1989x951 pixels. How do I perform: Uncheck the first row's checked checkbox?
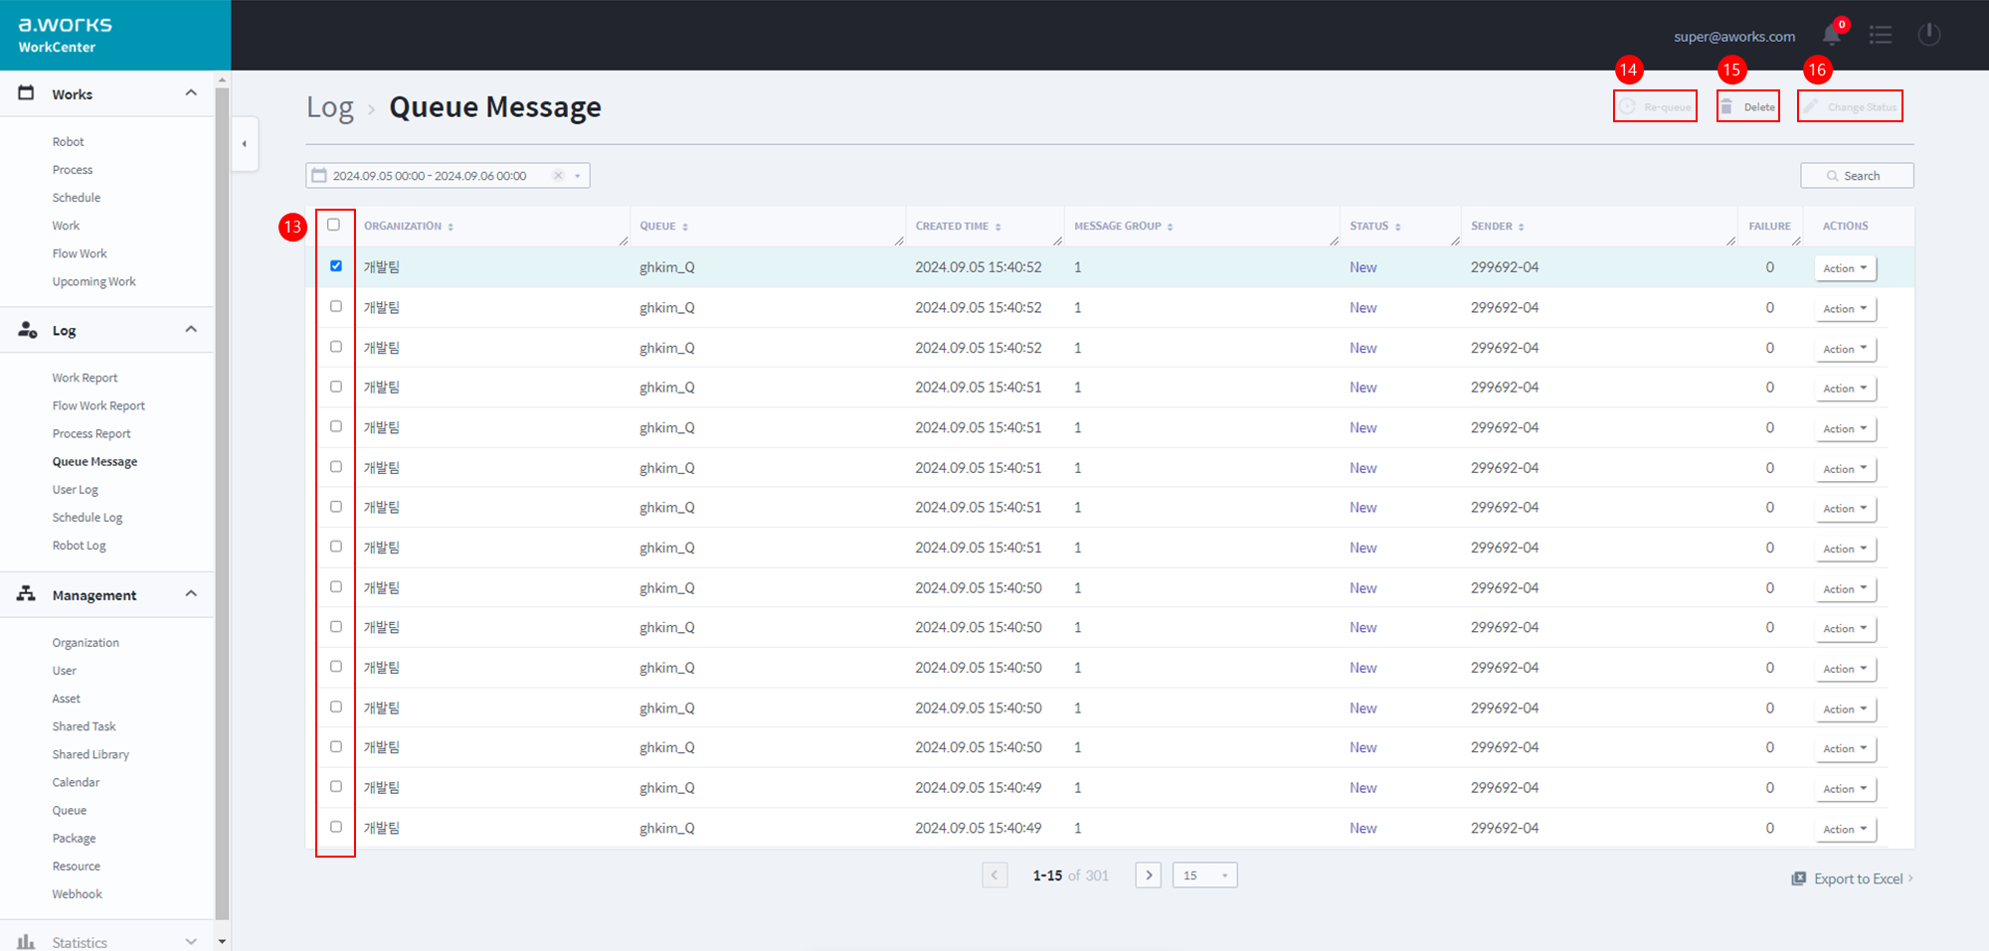[336, 266]
